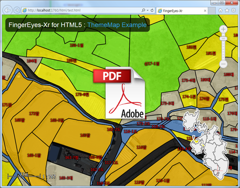Click the parcel label 174-1전
Viewport: 240px width, 188px height.
(x=189, y=97)
